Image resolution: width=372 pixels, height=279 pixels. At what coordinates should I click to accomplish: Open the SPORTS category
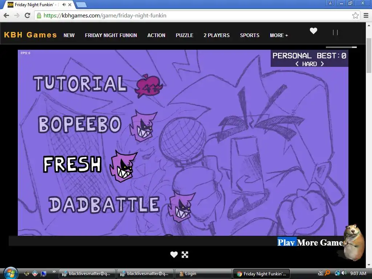coord(250,35)
